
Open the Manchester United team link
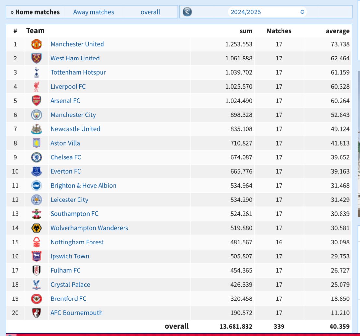click(x=77, y=44)
